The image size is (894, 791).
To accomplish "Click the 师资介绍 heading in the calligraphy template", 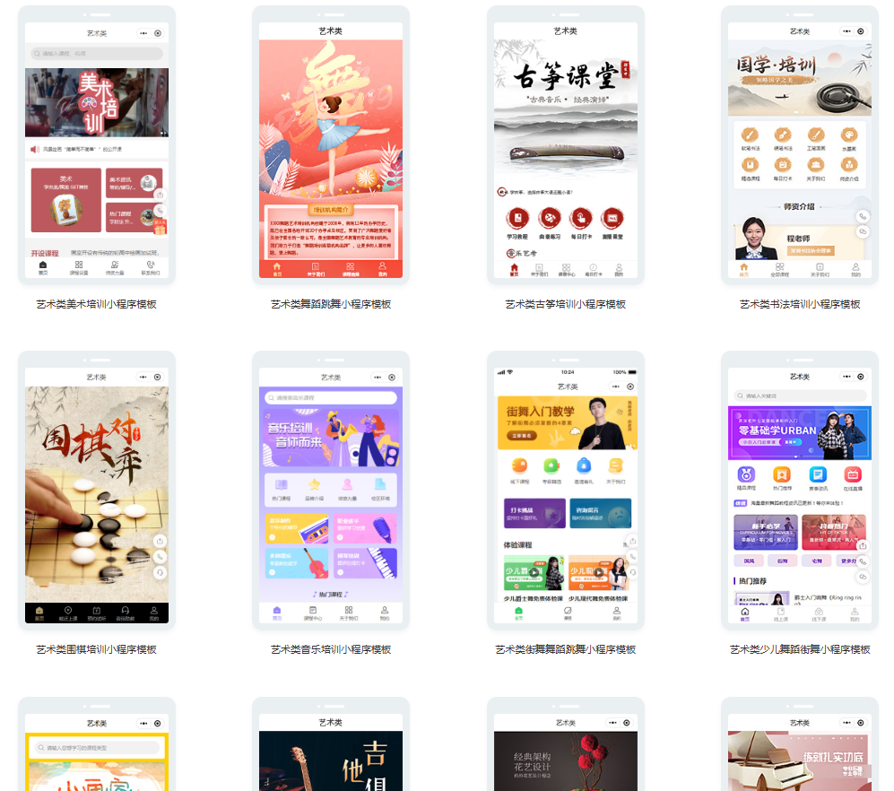I will pos(799,206).
